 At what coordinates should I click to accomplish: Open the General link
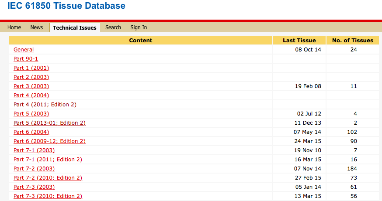[24, 50]
